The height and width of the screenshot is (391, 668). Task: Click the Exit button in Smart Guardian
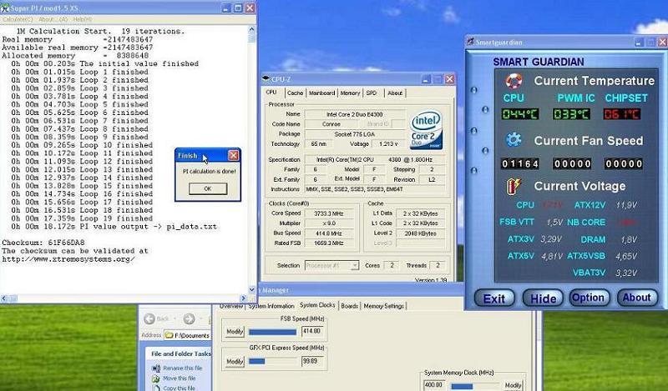[x=494, y=298]
